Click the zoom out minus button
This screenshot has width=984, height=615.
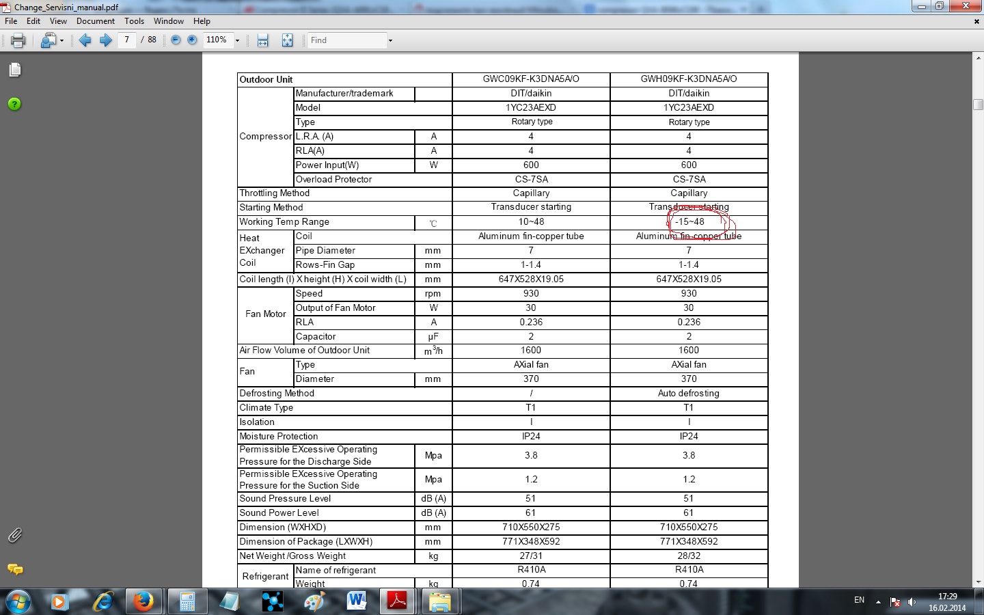click(x=176, y=40)
